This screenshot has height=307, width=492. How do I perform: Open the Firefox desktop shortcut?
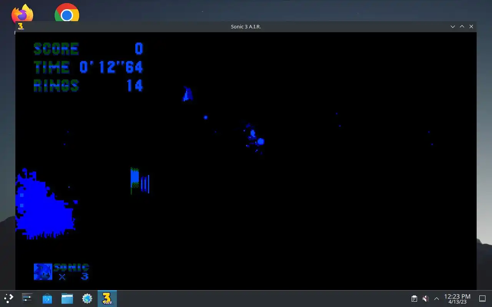(22, 14)
